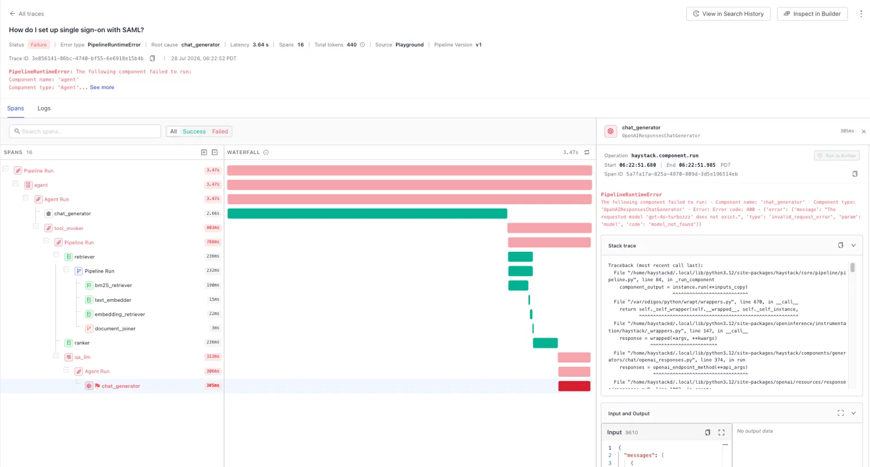The width and height of the screenshot is (870, 467).
Task: Click the Waterfall info icon
Action: click(x=266, y=152)
